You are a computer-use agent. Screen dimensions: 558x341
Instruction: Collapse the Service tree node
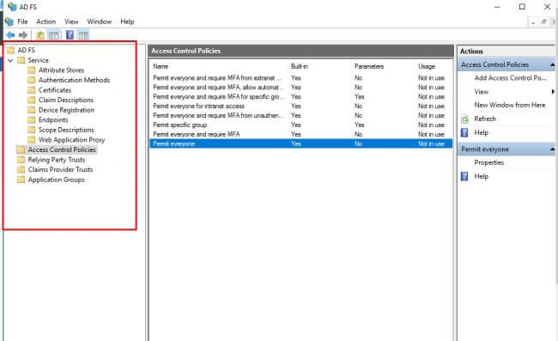[10, 60]
